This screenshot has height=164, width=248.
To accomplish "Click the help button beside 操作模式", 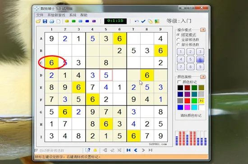I will (x=203, y=30).
